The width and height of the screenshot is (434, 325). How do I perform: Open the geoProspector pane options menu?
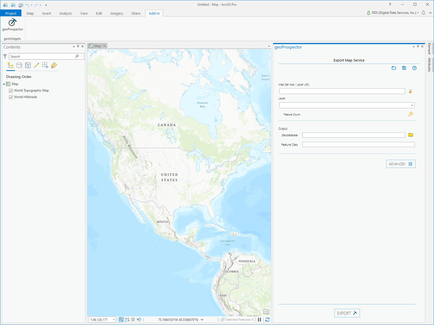point(414,47)
